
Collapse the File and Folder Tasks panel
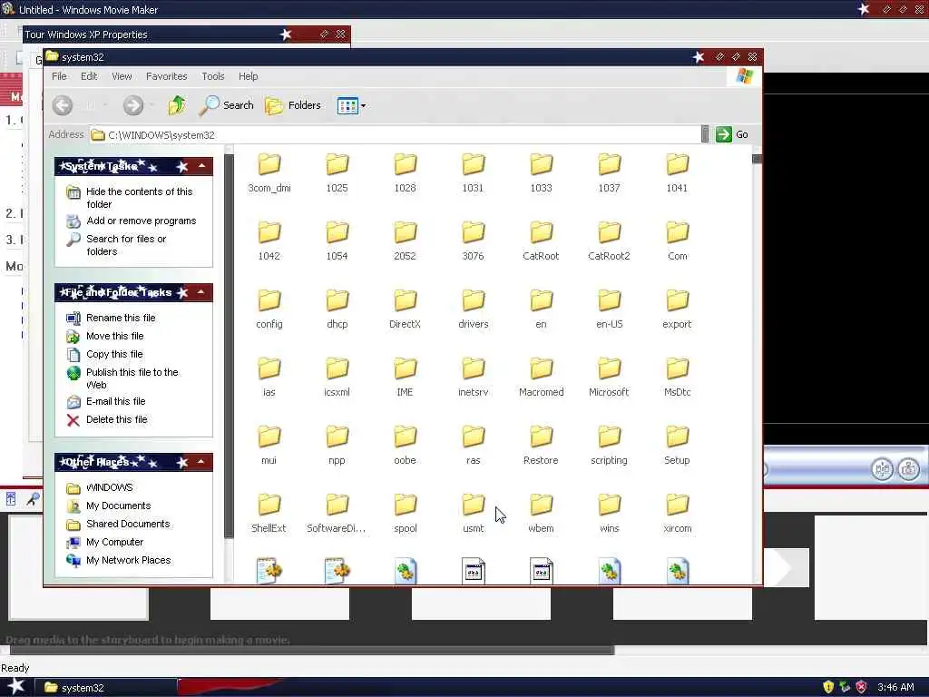201,292
